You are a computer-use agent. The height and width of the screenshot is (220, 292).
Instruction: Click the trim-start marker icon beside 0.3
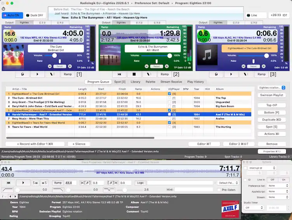(85, 183)
